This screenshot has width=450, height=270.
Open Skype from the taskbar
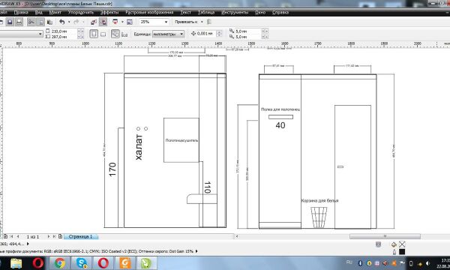[82, 262]
